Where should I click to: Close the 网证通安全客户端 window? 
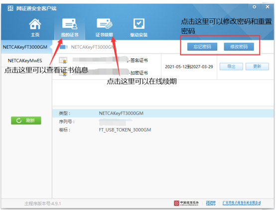[268, 6]
